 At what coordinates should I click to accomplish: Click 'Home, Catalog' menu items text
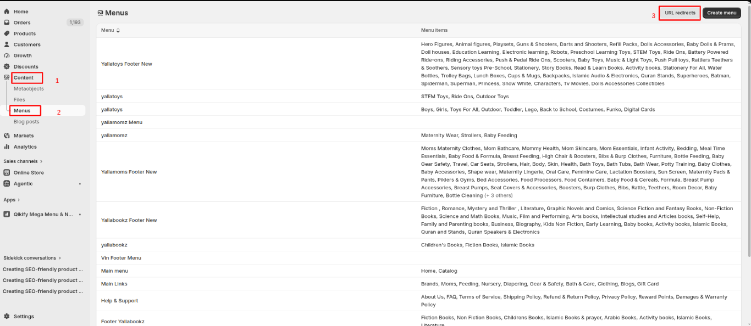(x=439, y=271)
